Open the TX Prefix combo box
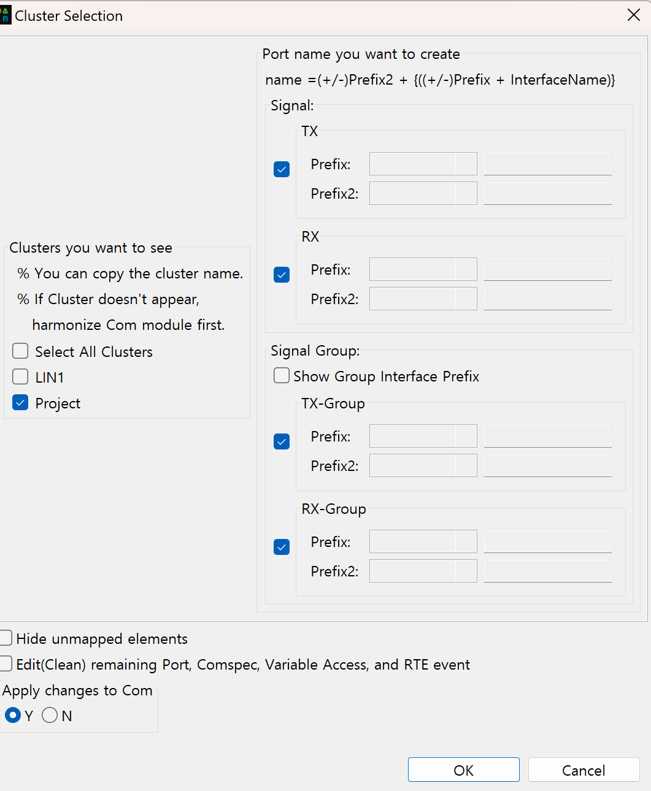This screenshot has width=651, height=791. (x=423, y=164)
